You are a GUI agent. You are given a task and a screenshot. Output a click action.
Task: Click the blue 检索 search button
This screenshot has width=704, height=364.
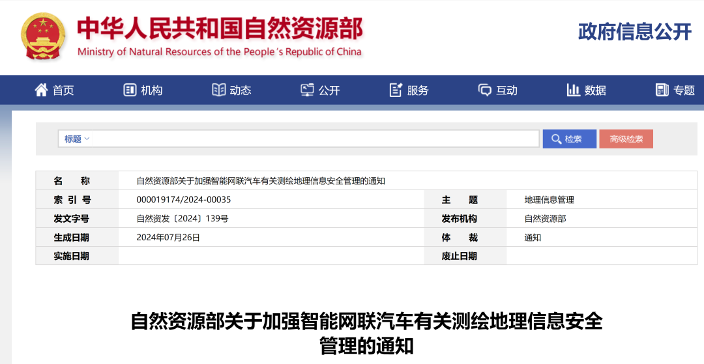pyautogui.click(x=569, y=139)
